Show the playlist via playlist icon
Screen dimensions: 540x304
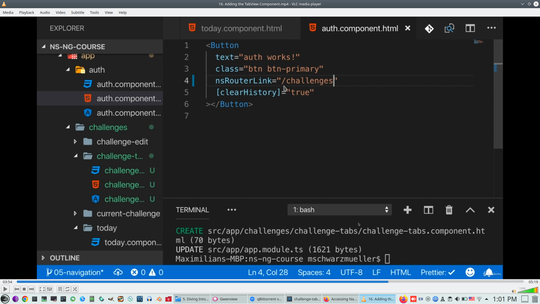point(60,289)
